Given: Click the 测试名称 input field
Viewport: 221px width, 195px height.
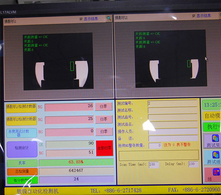Looking at the screenshot, I should point(172,110).
